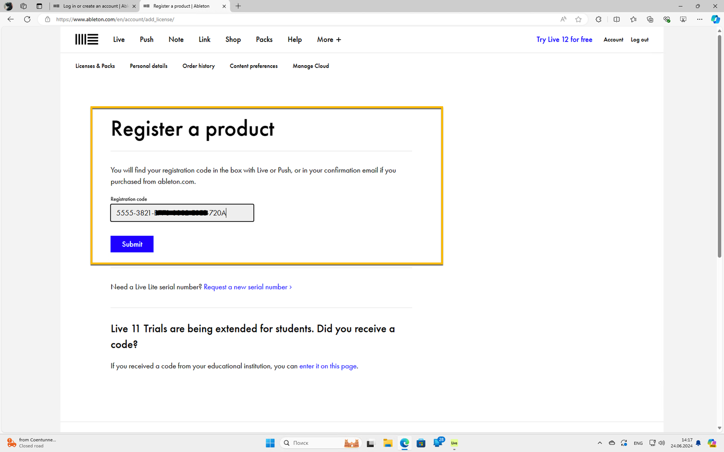Activate Read Aloud in the address bar
Screen dimensions: 724x452
coord(563,19)
